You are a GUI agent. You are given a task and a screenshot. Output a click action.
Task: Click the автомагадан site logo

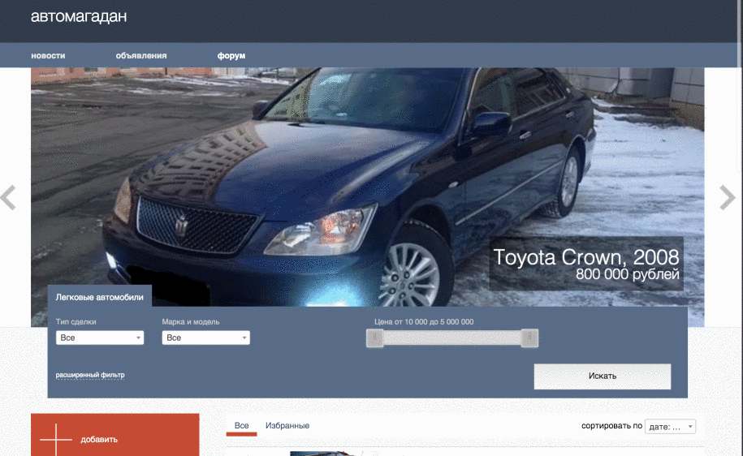(79, 16)
